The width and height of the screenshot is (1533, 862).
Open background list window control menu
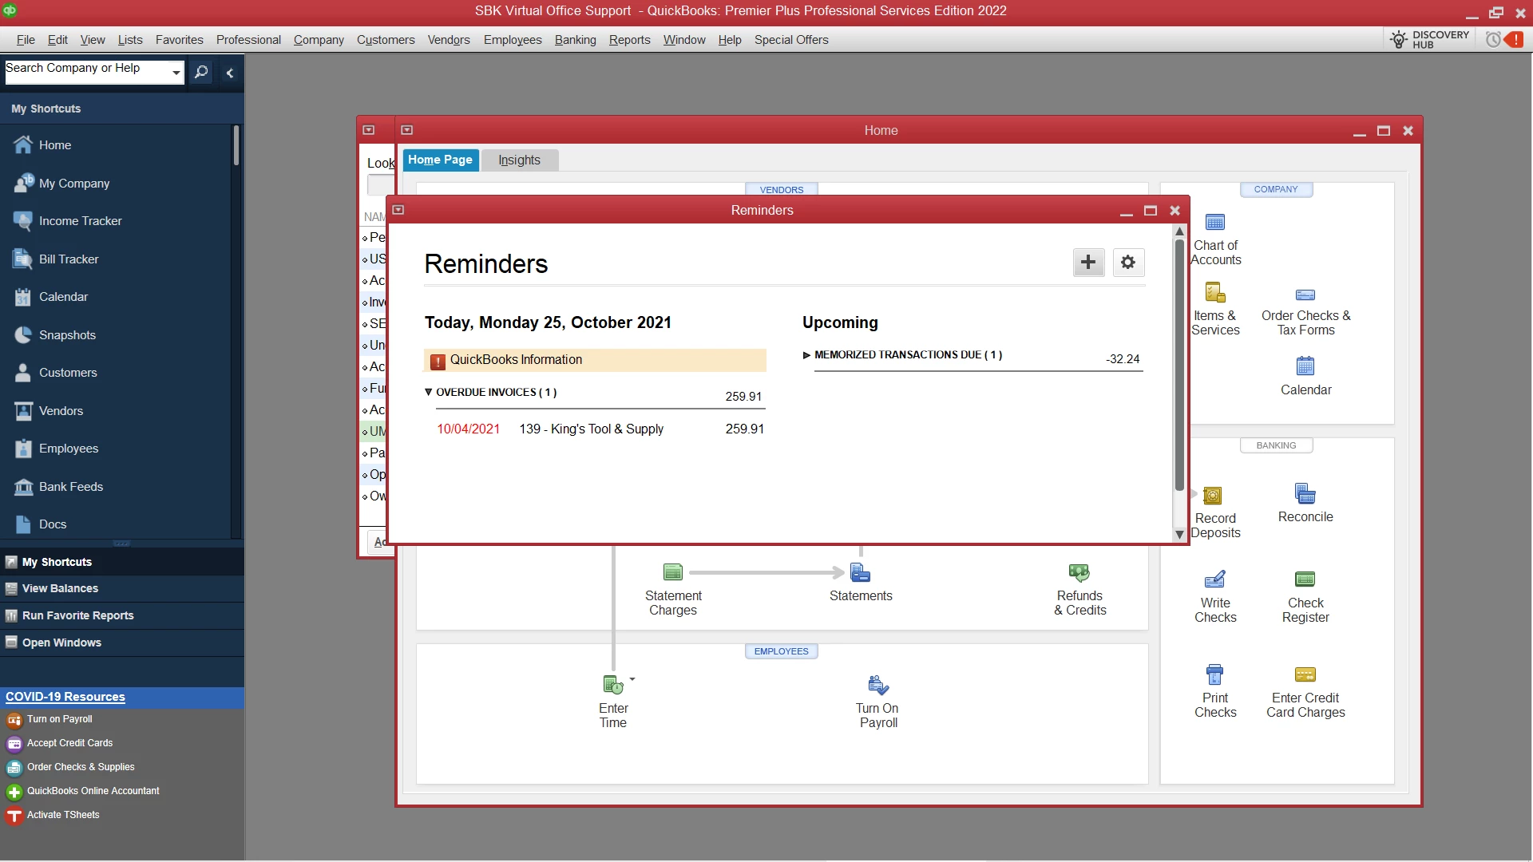[369, 129]
